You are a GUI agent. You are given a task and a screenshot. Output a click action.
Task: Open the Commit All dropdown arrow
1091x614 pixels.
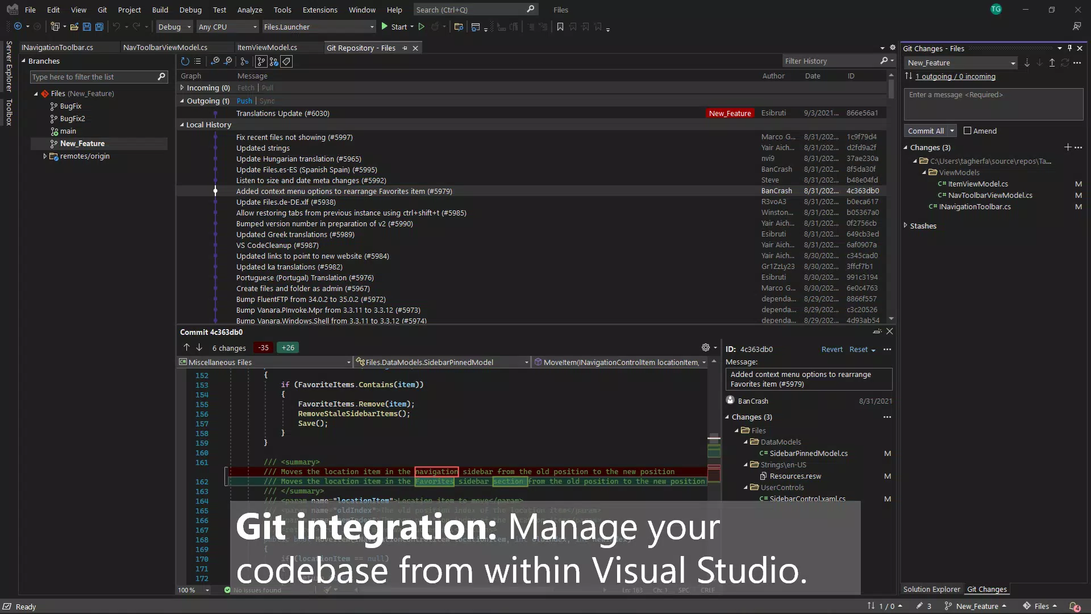click(952, 131)
